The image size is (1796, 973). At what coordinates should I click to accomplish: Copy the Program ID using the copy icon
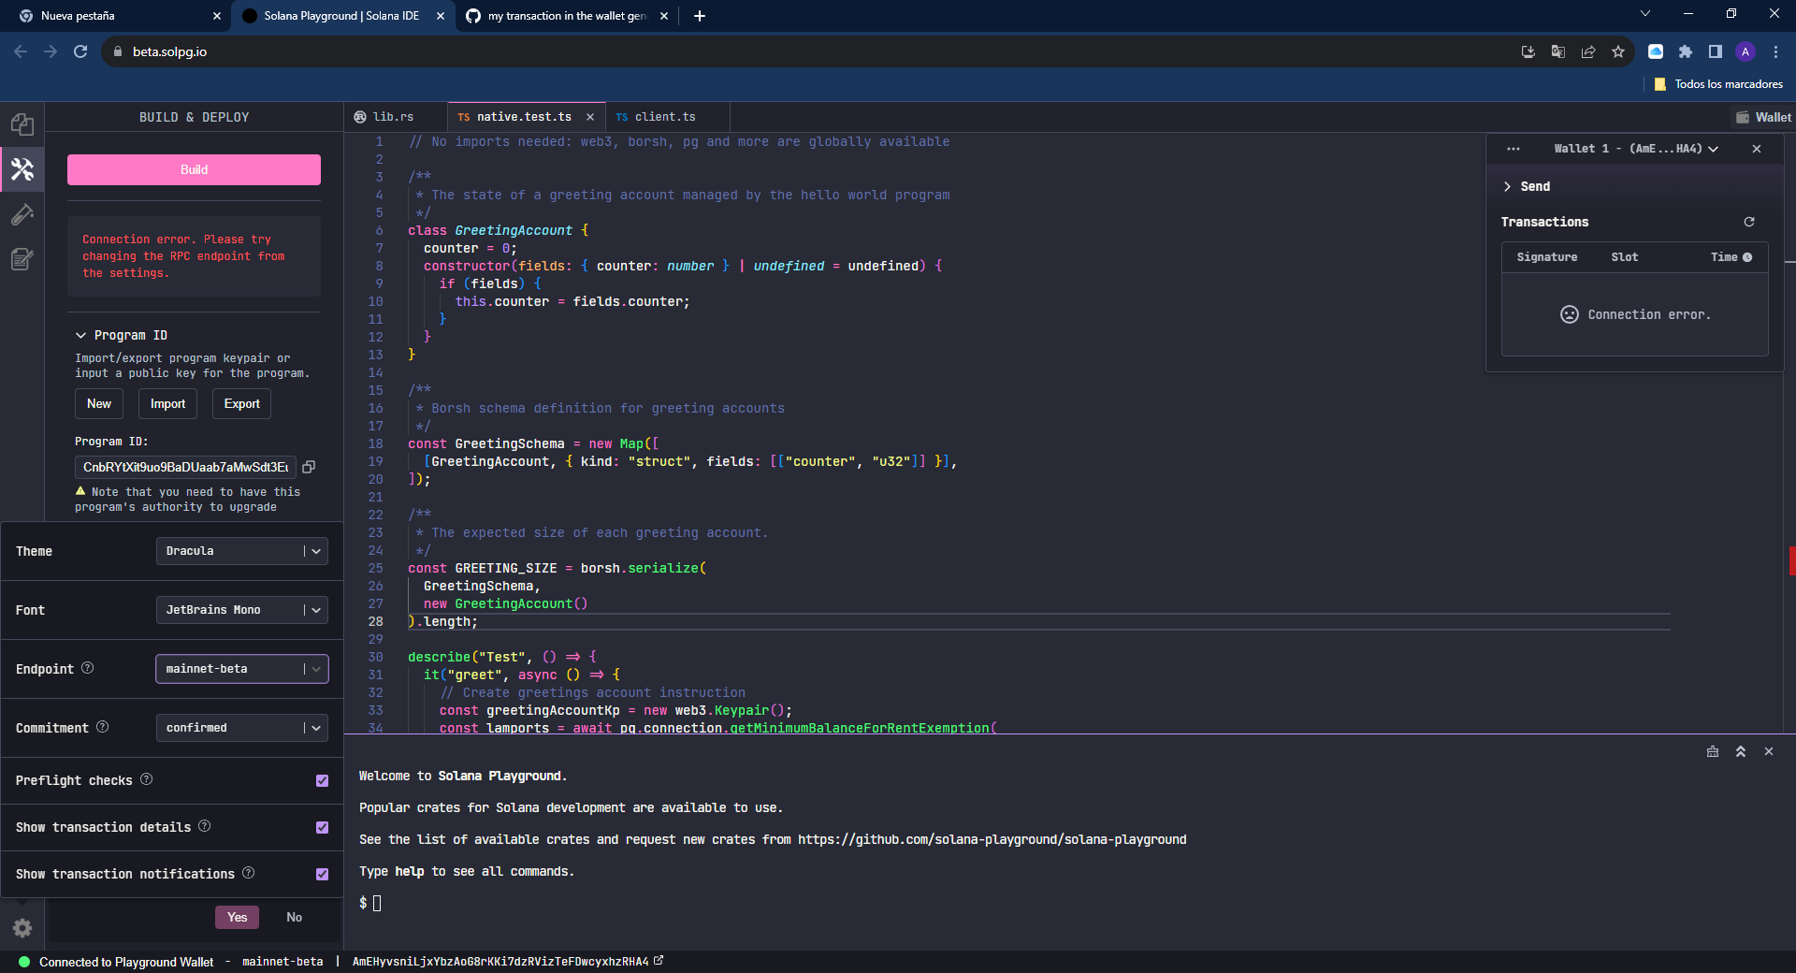[310, 467]
